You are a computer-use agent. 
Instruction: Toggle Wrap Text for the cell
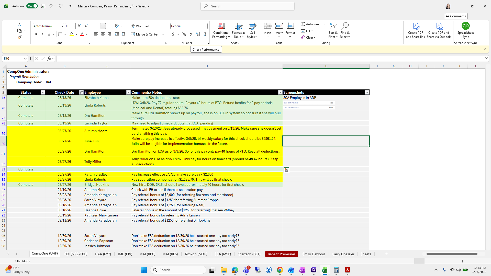pos(140,26)
